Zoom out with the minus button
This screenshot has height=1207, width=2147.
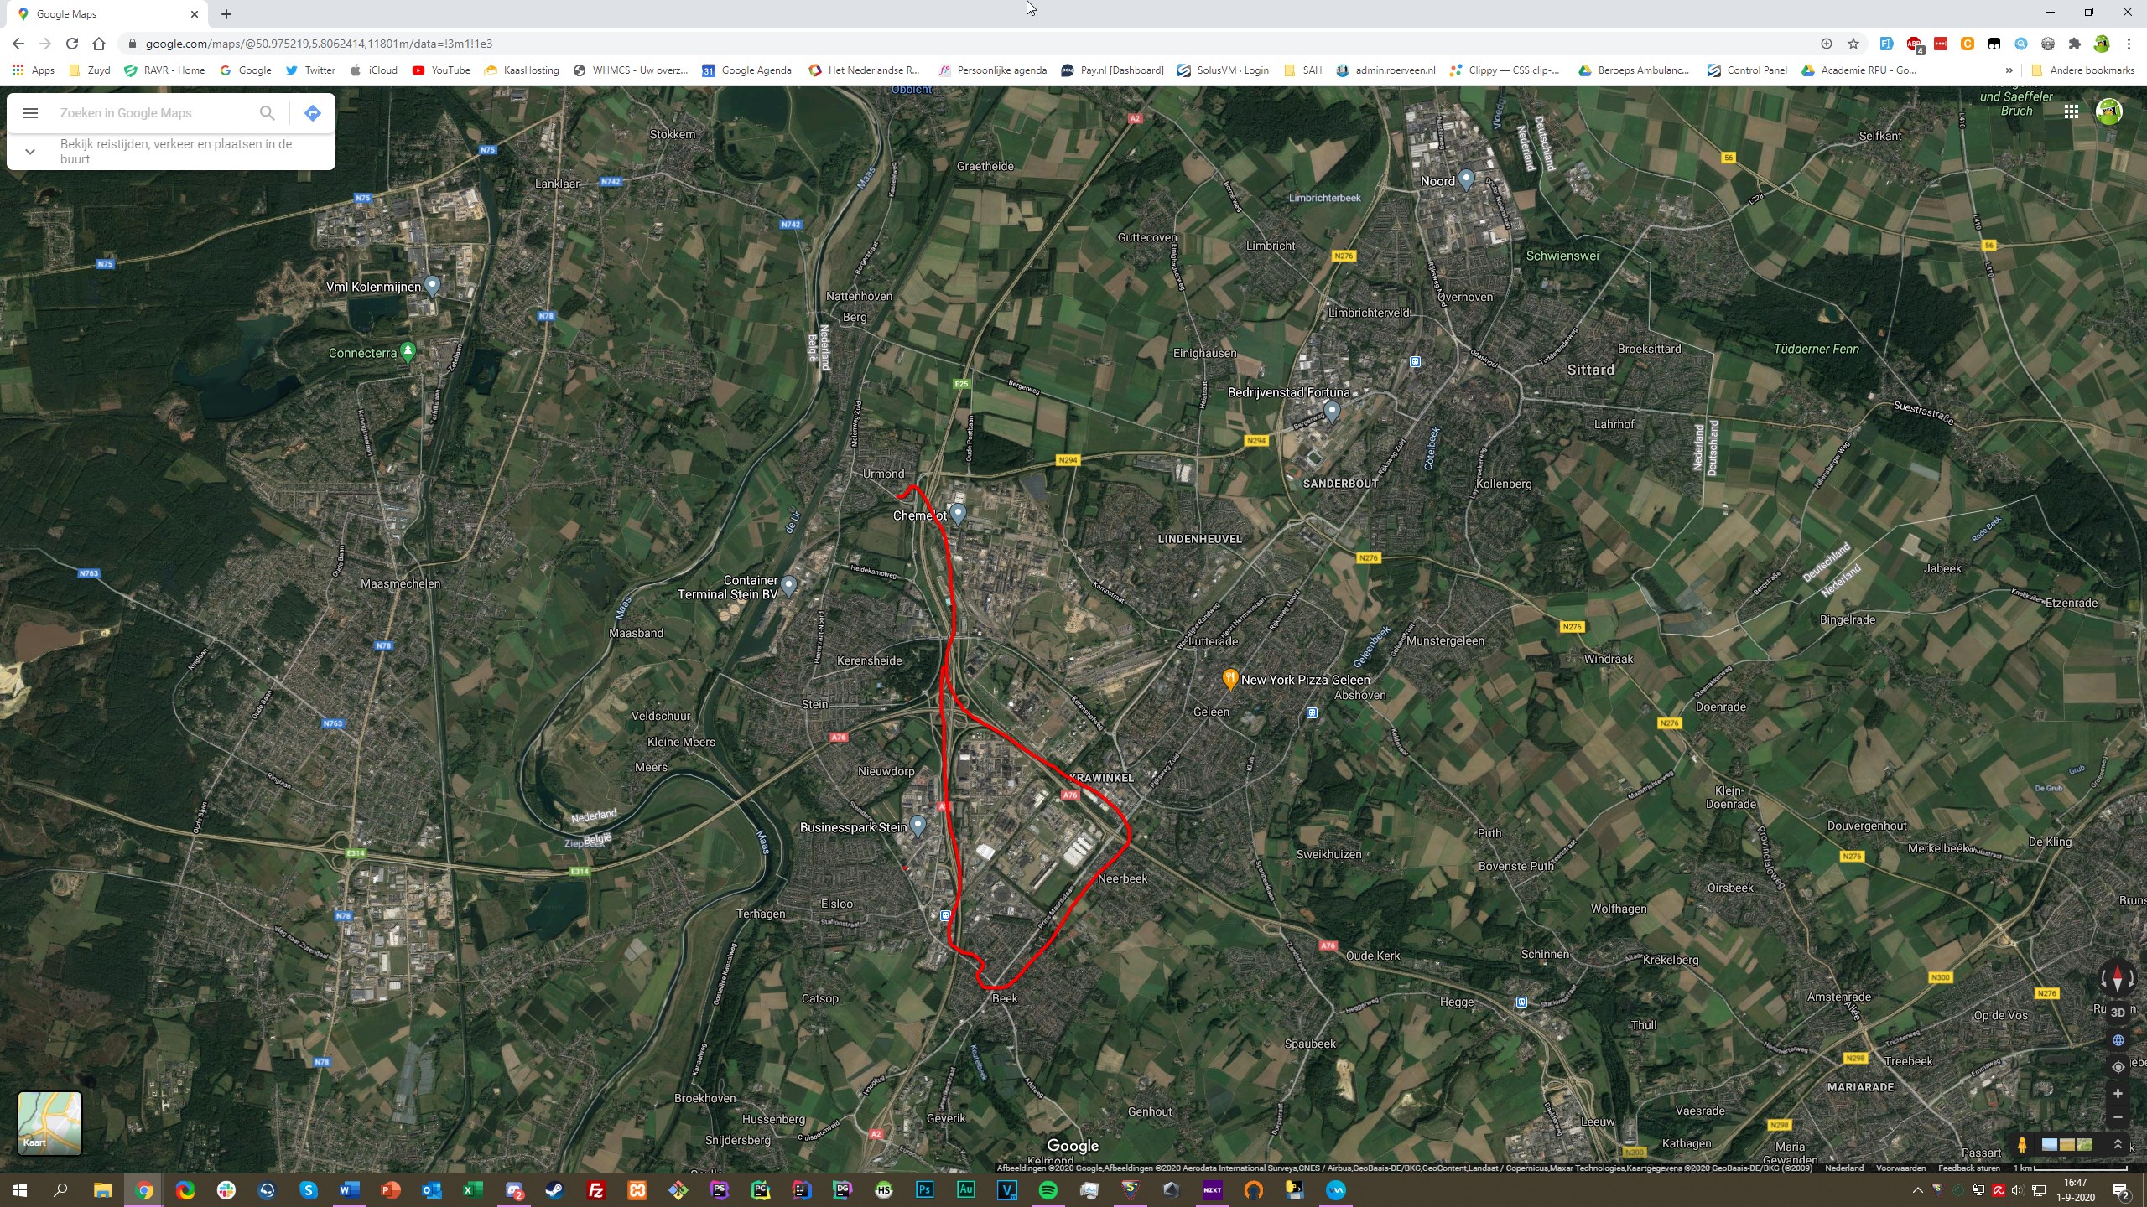point(2118,1117)
